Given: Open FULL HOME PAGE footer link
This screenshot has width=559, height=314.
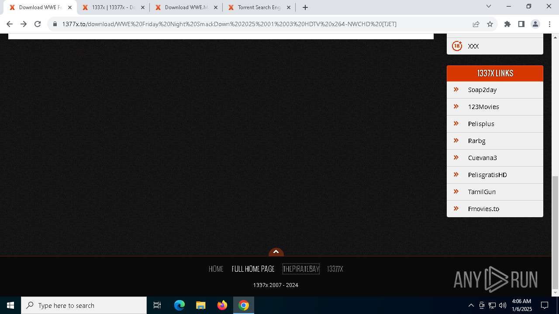Looking at the screenshot, I should coord(253,269).
